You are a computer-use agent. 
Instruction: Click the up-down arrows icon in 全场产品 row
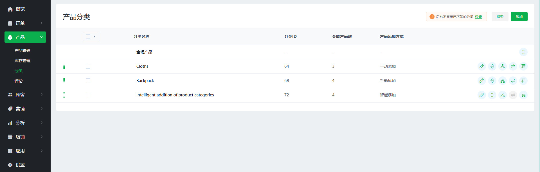(x=523, y=52)
